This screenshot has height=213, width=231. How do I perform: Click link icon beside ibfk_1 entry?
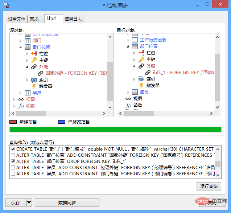(148, 72)
